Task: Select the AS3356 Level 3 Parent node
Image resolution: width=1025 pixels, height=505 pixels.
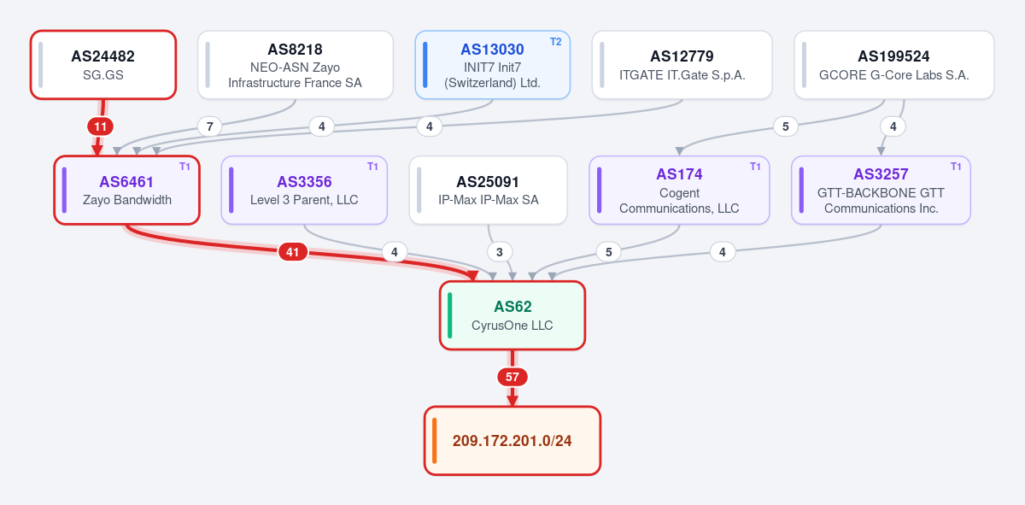Action: pos(304,190)
